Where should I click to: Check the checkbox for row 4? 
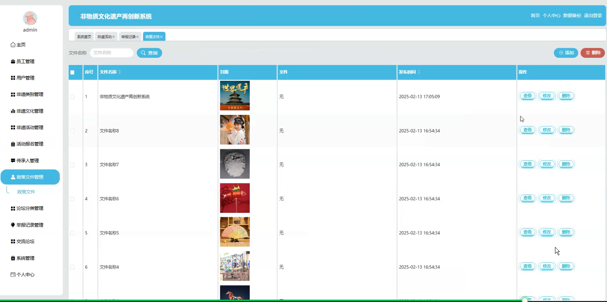coord(72,199)
